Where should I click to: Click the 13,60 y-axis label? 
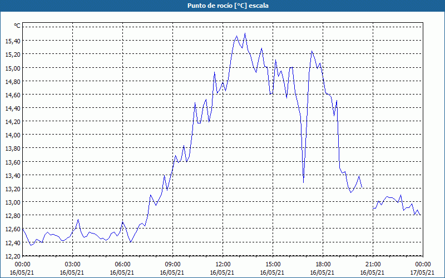[x=13, y=162]
